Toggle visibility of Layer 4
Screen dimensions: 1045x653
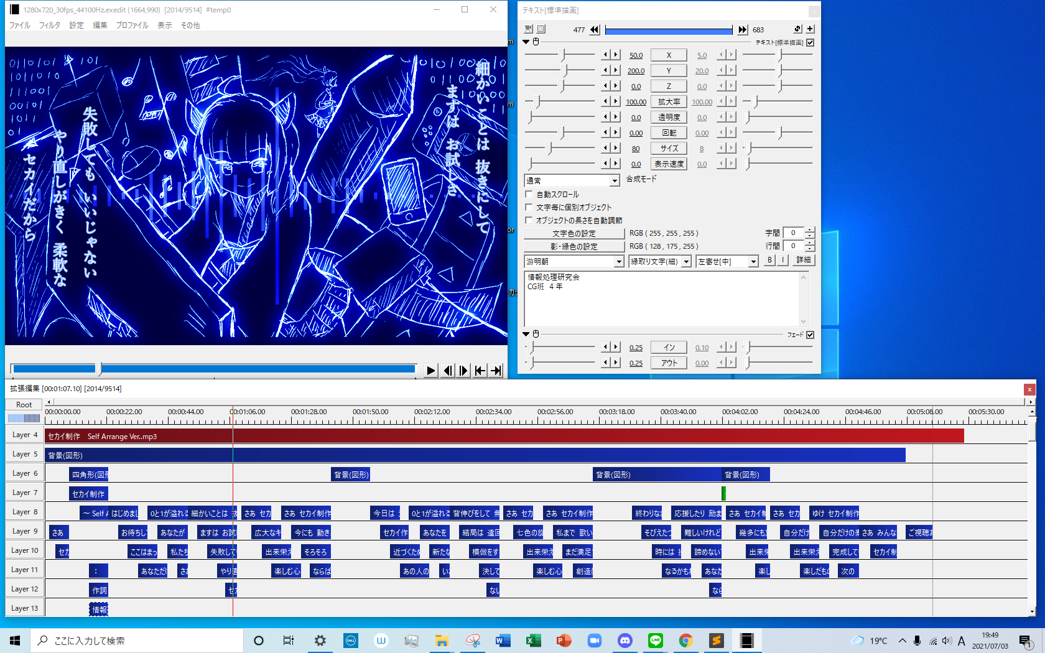pyautogui.click(x=25, y=435)
